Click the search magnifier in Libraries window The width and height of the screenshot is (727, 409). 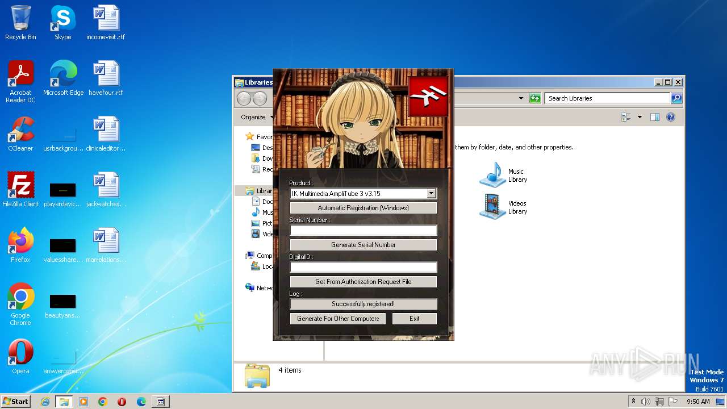pos(676,98)
